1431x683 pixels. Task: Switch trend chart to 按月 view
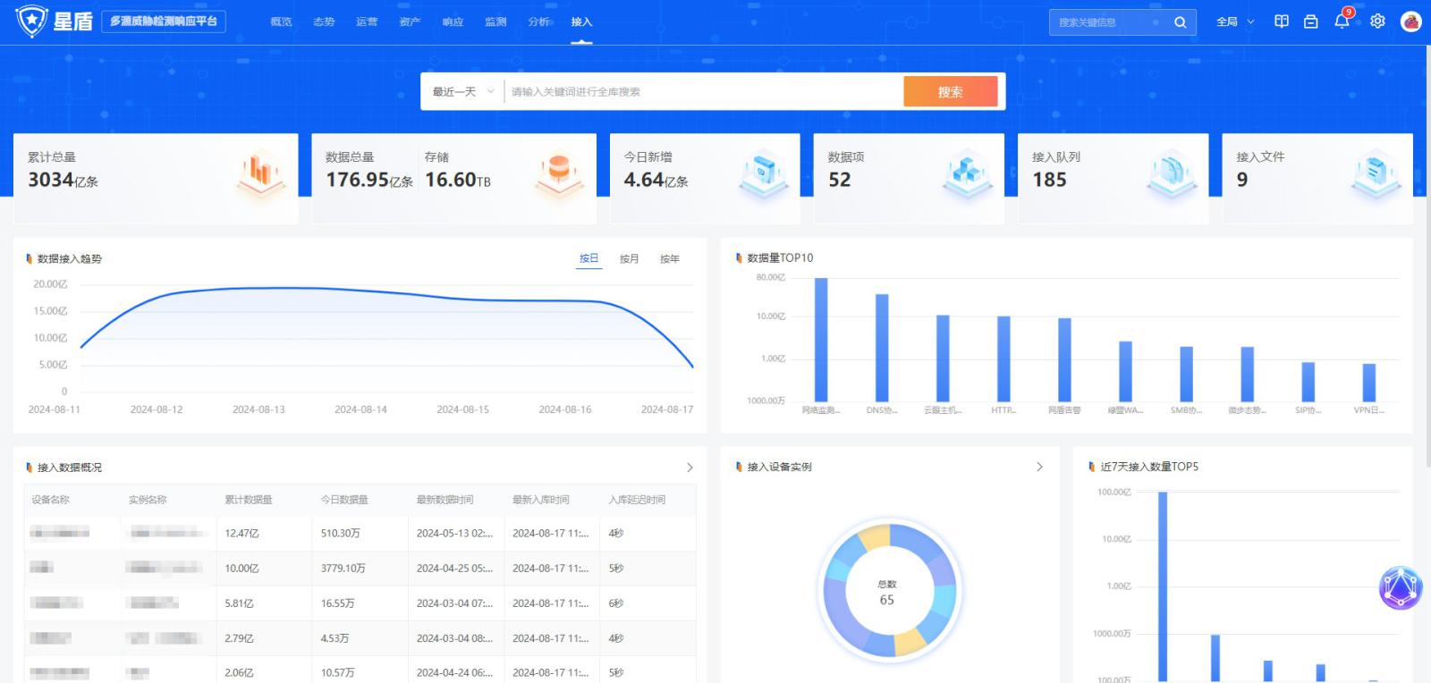(629, 258)
